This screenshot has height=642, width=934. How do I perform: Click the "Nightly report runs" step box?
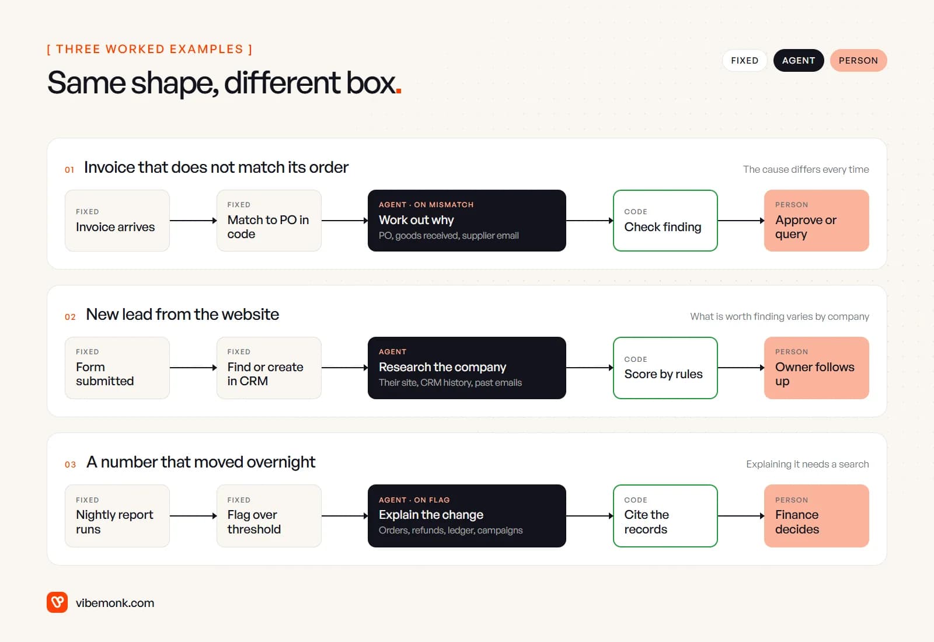pos(117,516)
